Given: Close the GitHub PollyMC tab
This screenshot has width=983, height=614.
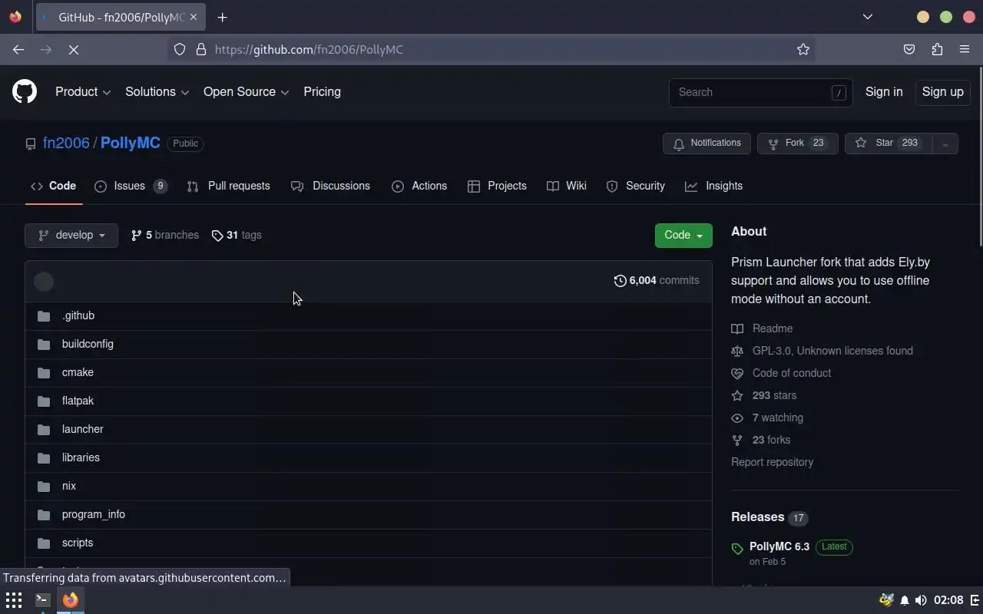Looking at the screenshot, I should 194,17.
